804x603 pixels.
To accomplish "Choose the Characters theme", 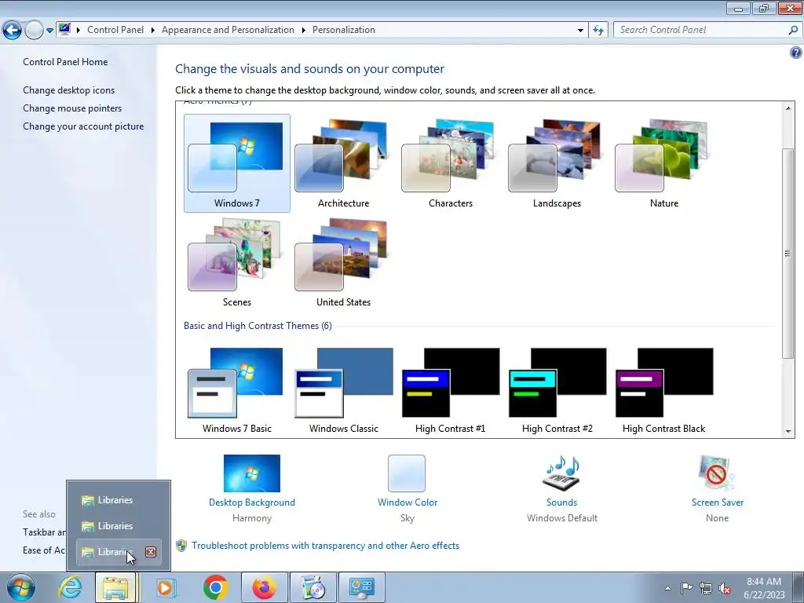I will [450, 163].
